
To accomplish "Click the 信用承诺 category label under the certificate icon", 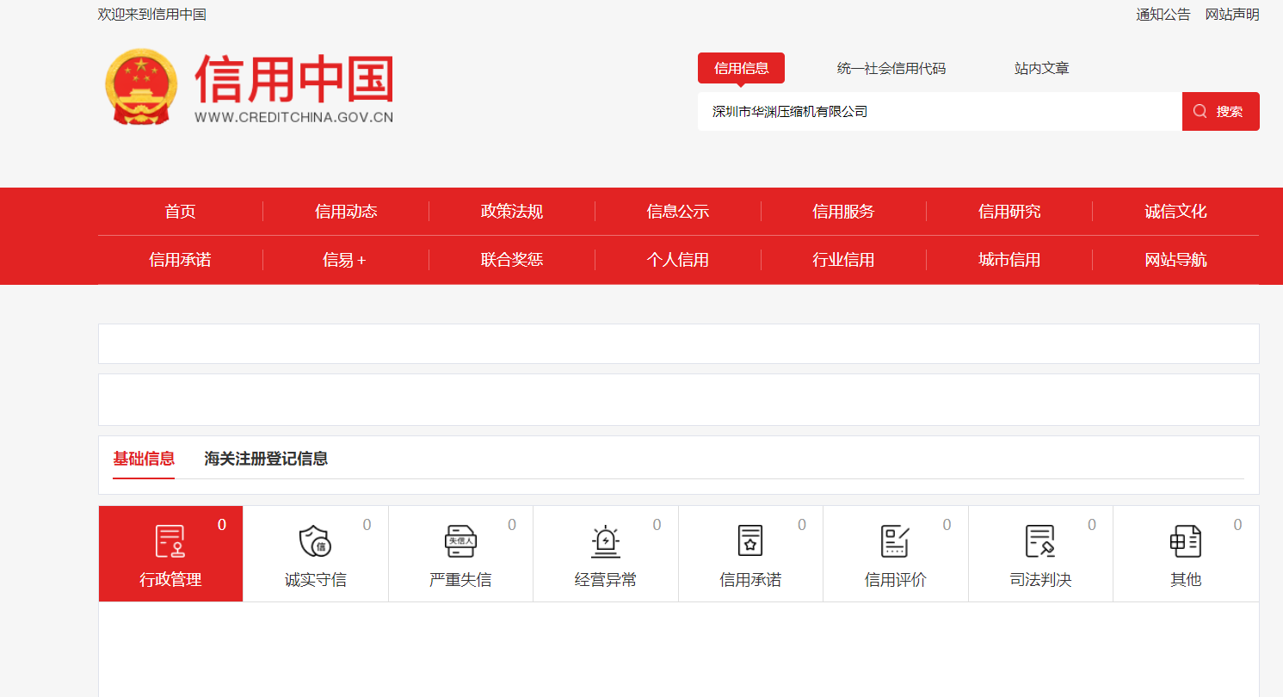I will [x=750, y=580].
